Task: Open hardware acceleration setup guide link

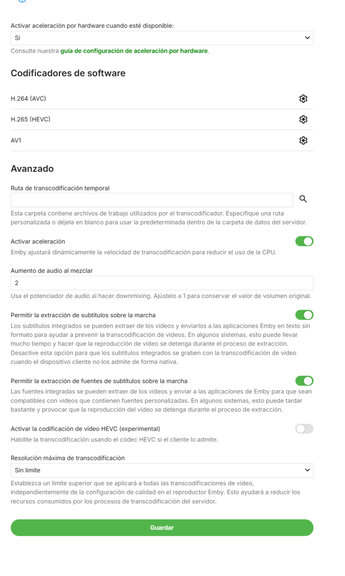Action: tap(134, 51)
